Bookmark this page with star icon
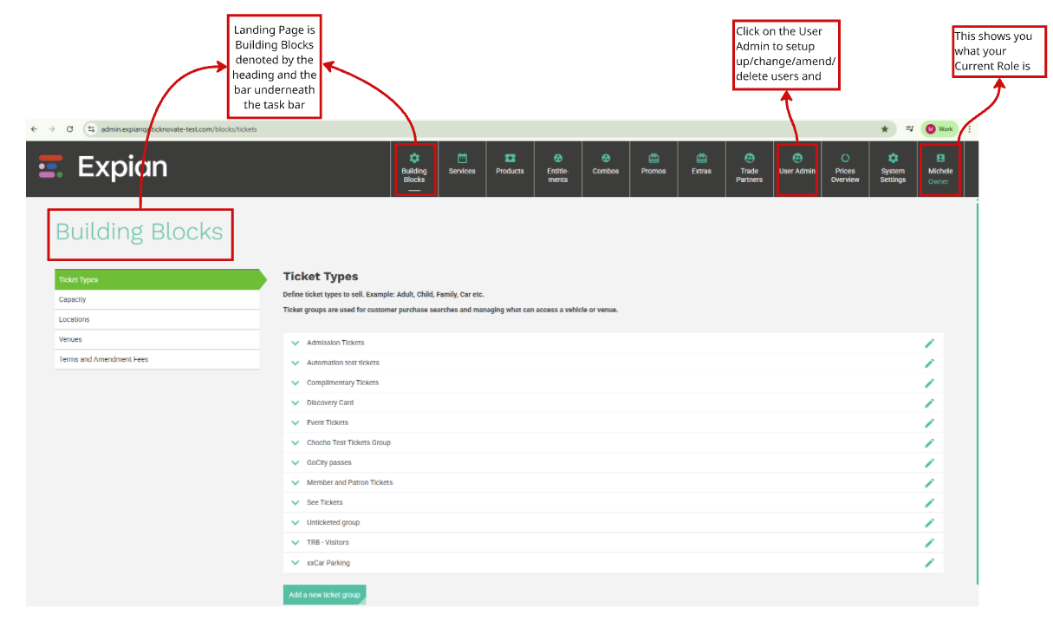The image size is (1053, 621). pyautogui.click(x=885, y=129)
